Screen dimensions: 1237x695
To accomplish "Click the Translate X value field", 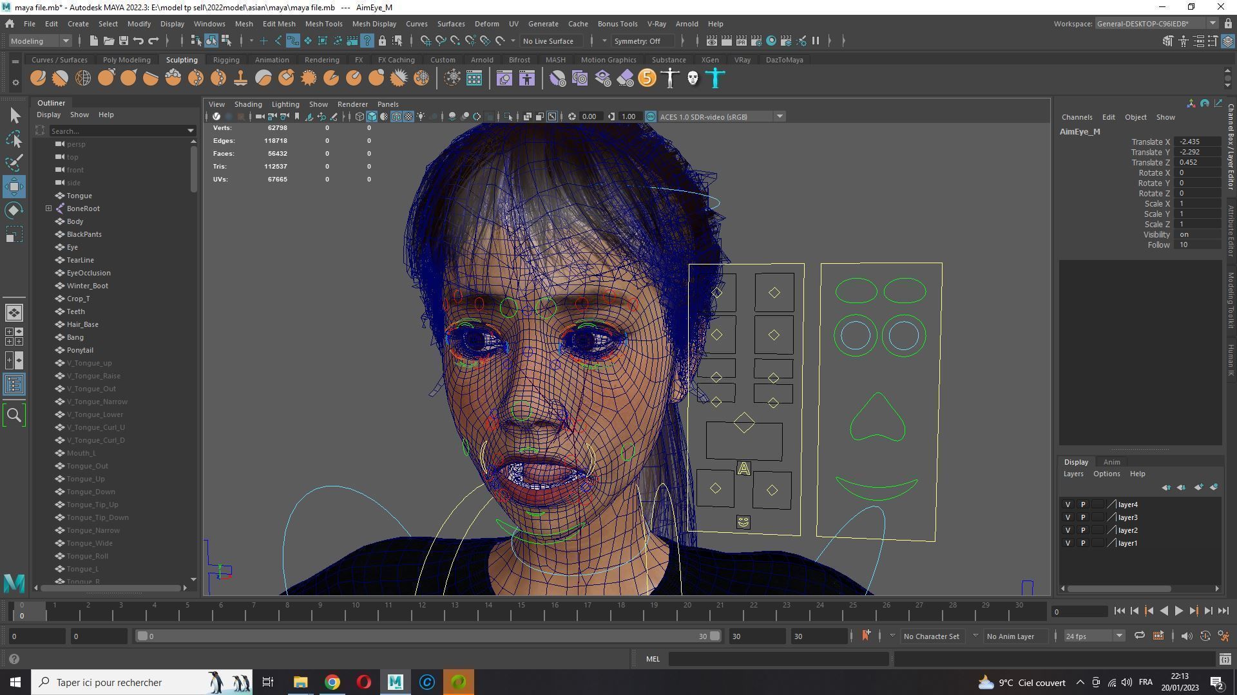I will point(1197,142).
